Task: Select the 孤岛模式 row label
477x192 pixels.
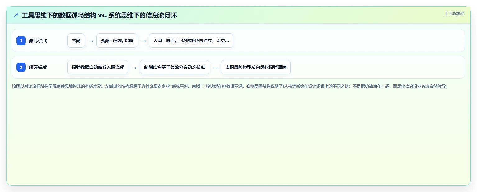Action: coord(38,41)
